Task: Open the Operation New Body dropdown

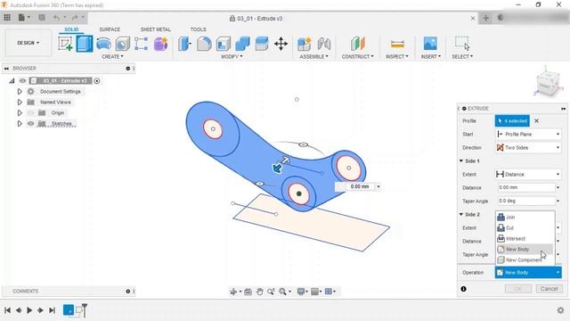Action: 528,273
